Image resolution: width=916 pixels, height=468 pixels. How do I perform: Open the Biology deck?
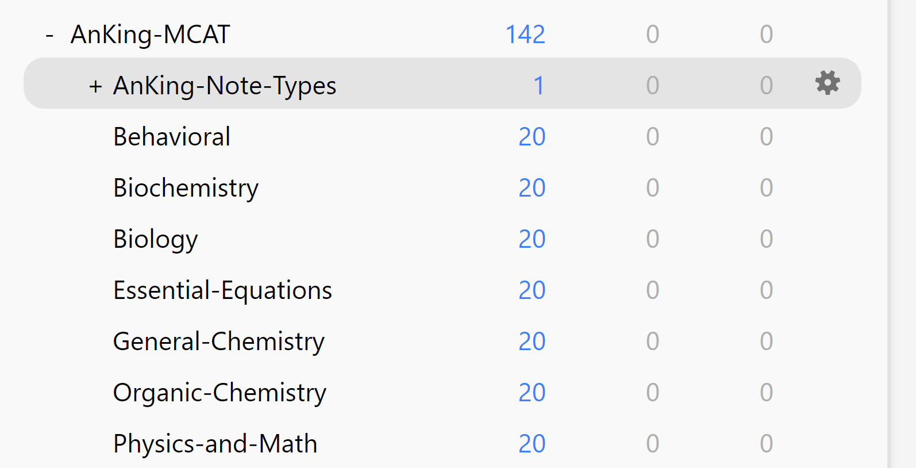pos(155,239)
